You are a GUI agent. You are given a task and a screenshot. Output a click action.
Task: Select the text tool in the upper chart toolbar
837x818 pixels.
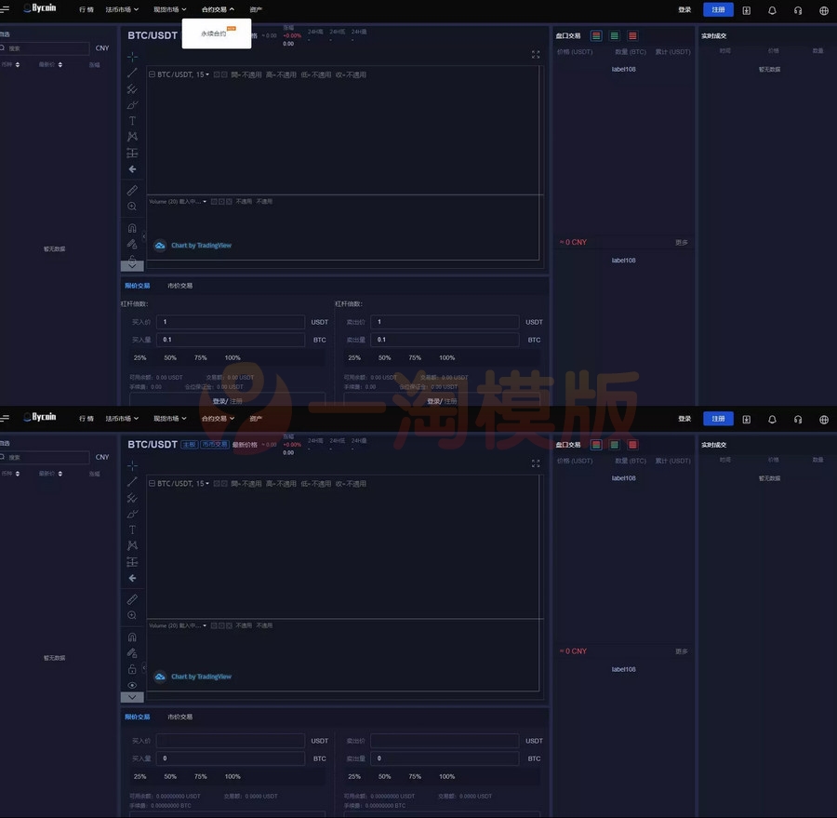click(132, 121)
